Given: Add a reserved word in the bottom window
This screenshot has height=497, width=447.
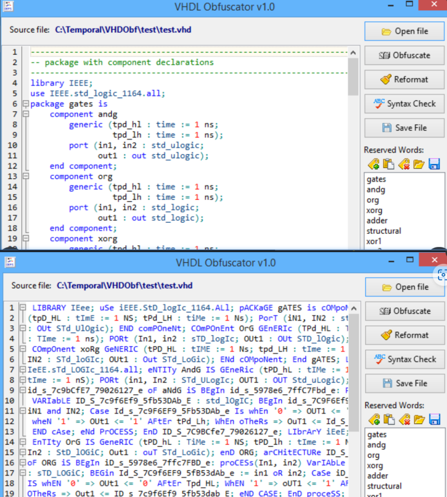Looking at the screenshot, I should click(374, 419).
